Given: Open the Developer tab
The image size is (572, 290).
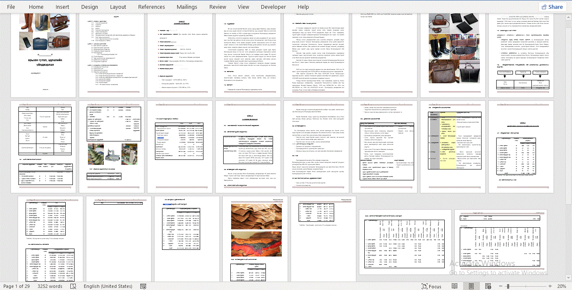Looking at the screenshot, I should tap(273, 7).
